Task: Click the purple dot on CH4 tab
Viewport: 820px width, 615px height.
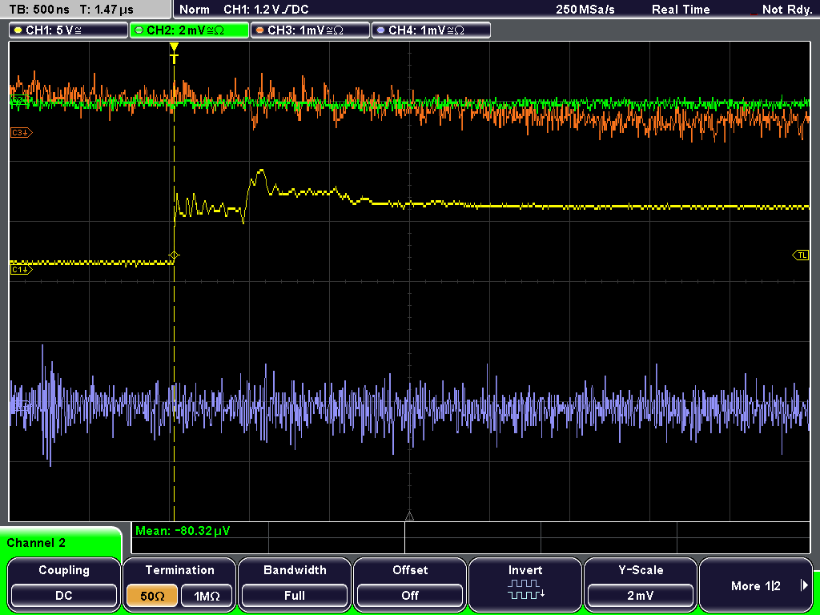Action: pyautogui.click(x=380, y=30)
